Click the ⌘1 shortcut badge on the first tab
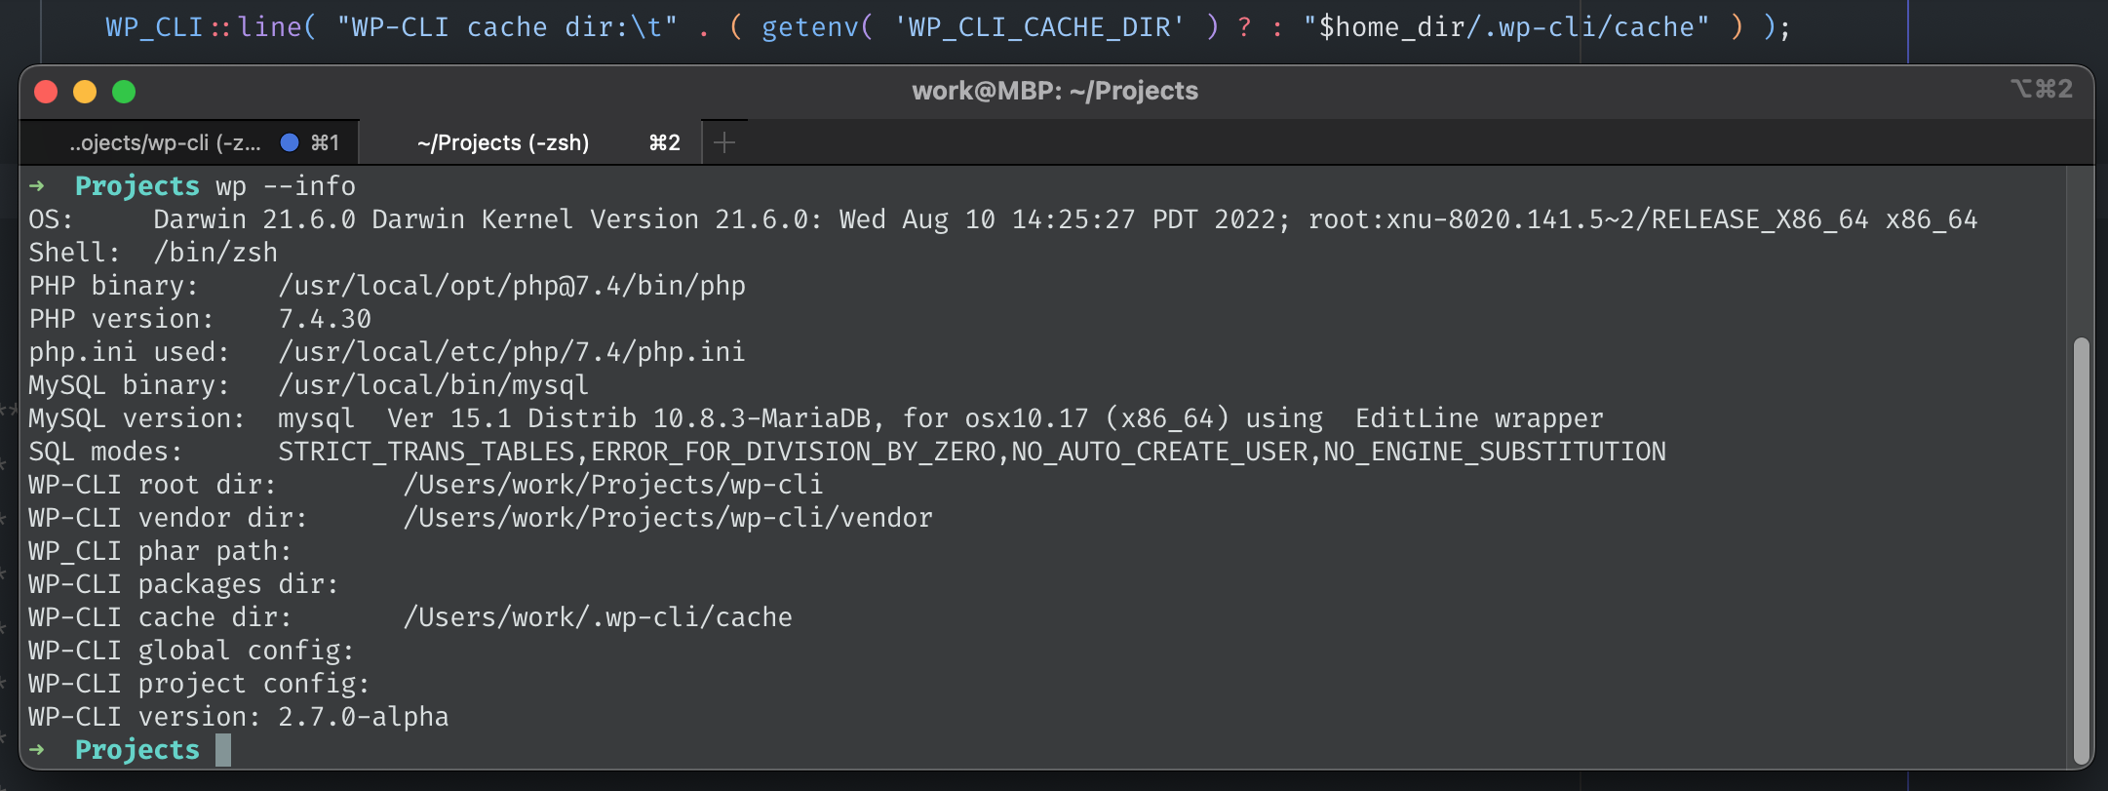 pos(323,142)
